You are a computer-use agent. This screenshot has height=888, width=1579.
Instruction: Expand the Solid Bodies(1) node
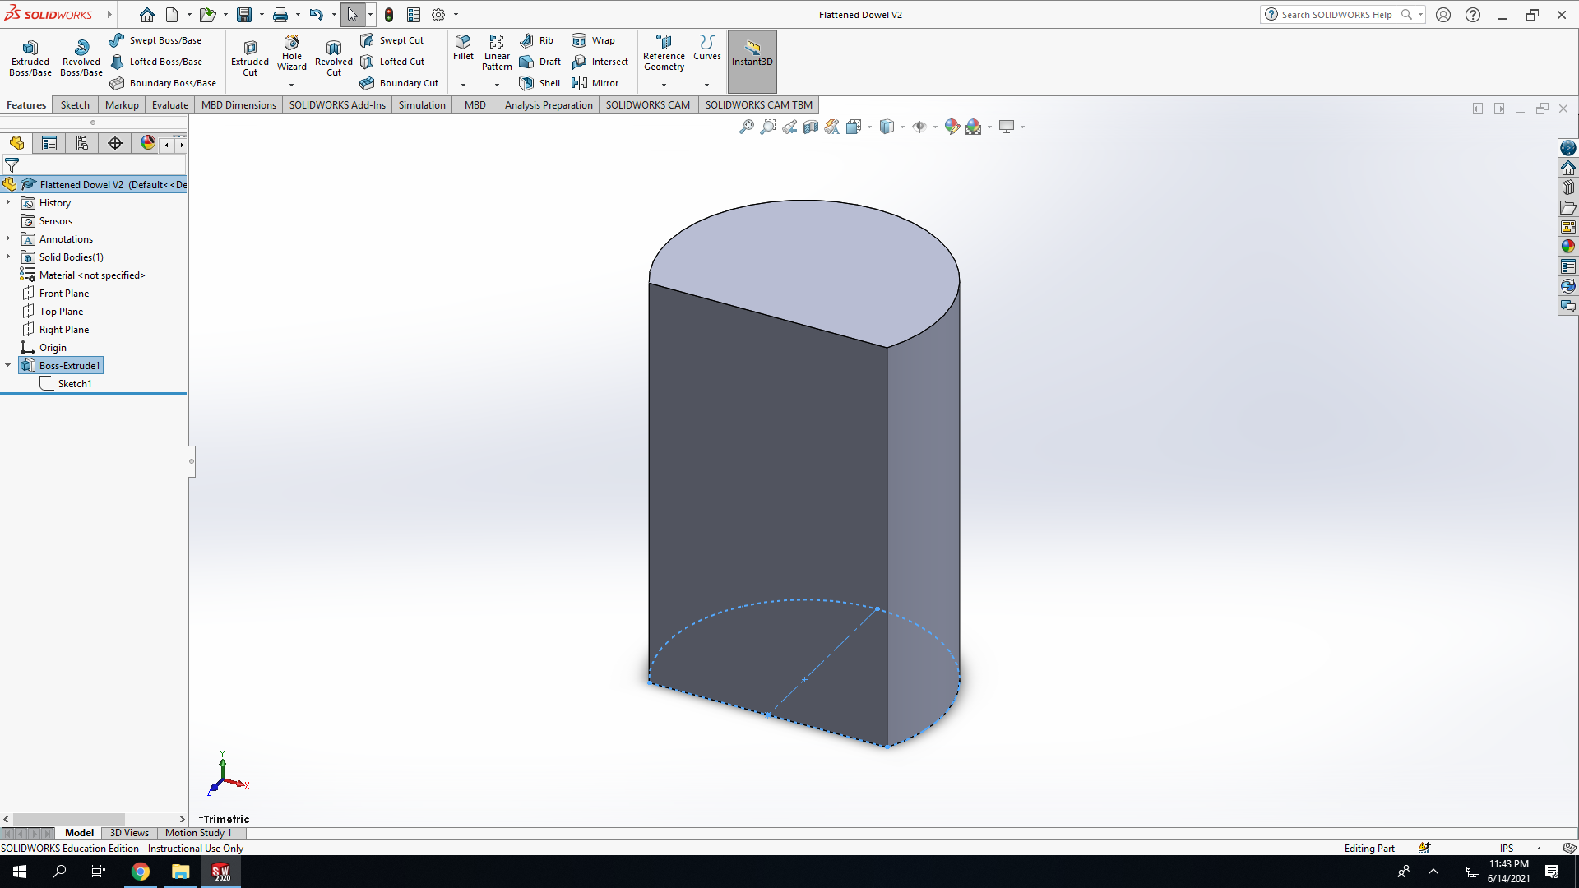point(8,257)
